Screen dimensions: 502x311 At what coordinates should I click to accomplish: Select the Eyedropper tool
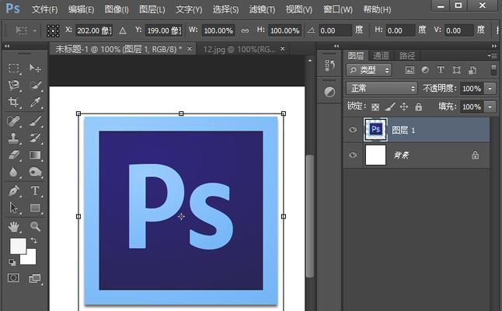pos(34,102)
